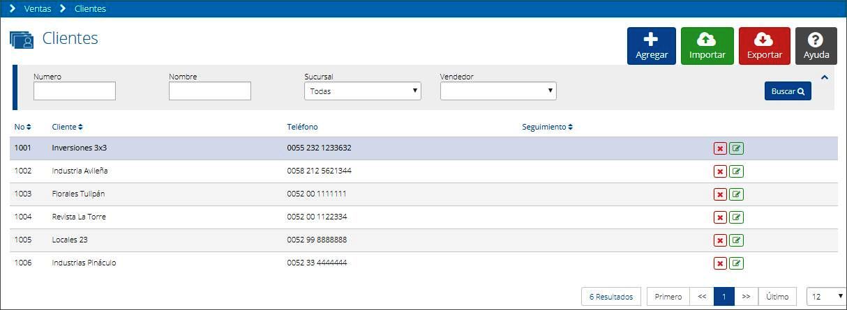Click client number 1002
The image size is (847, 310).
(x=23, y=171)
